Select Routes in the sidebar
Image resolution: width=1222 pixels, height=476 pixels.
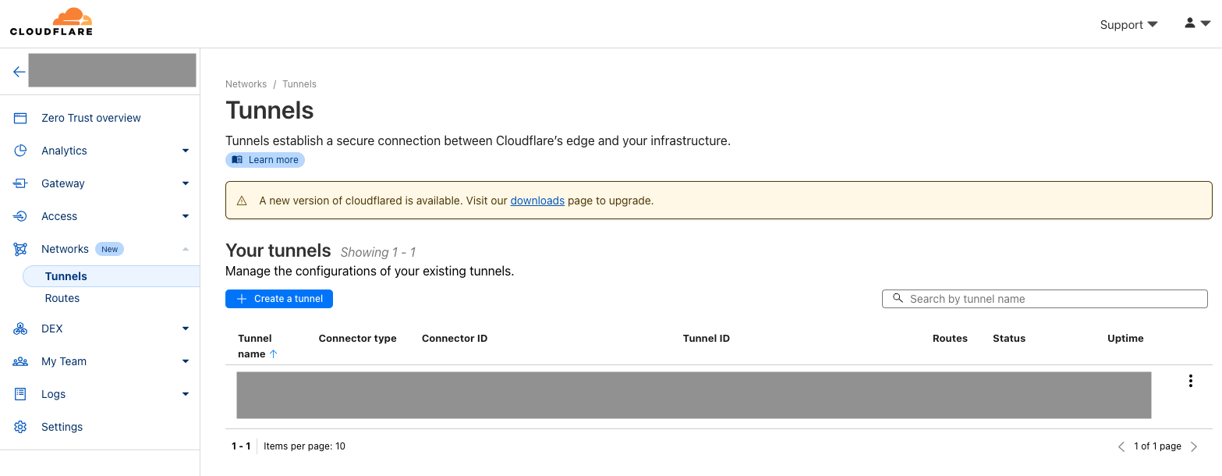pyautogui.click(x=62, y=298)
